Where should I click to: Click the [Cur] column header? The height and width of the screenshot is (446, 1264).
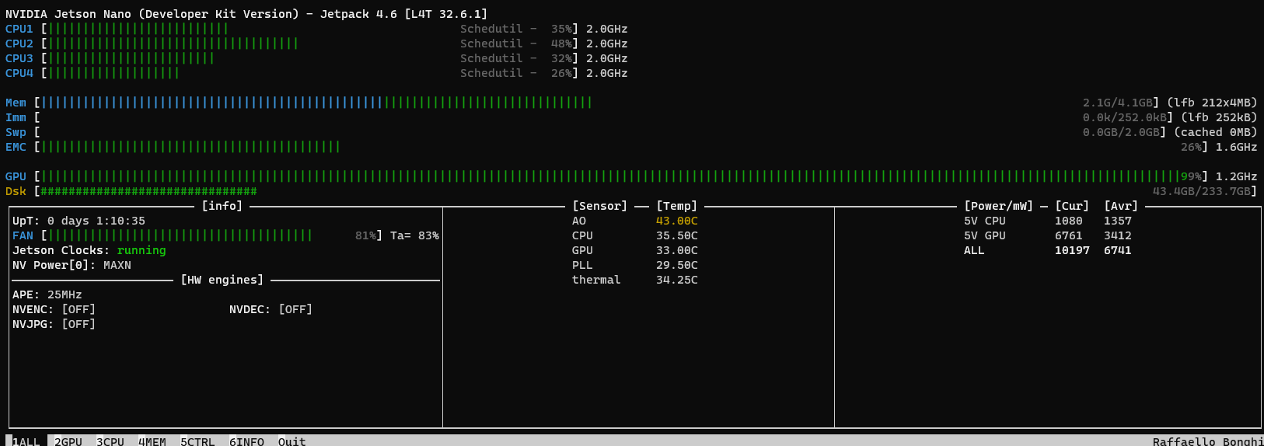pyautogui.click(x=1072, y=206)
